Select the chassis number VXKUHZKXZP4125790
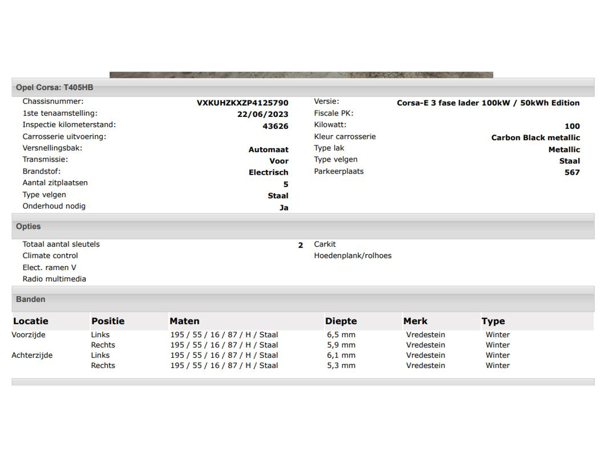The width and height of the screenshot is (610, 457). [242, 103]
